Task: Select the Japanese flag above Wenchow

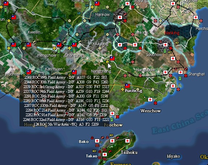Action: 150,100
